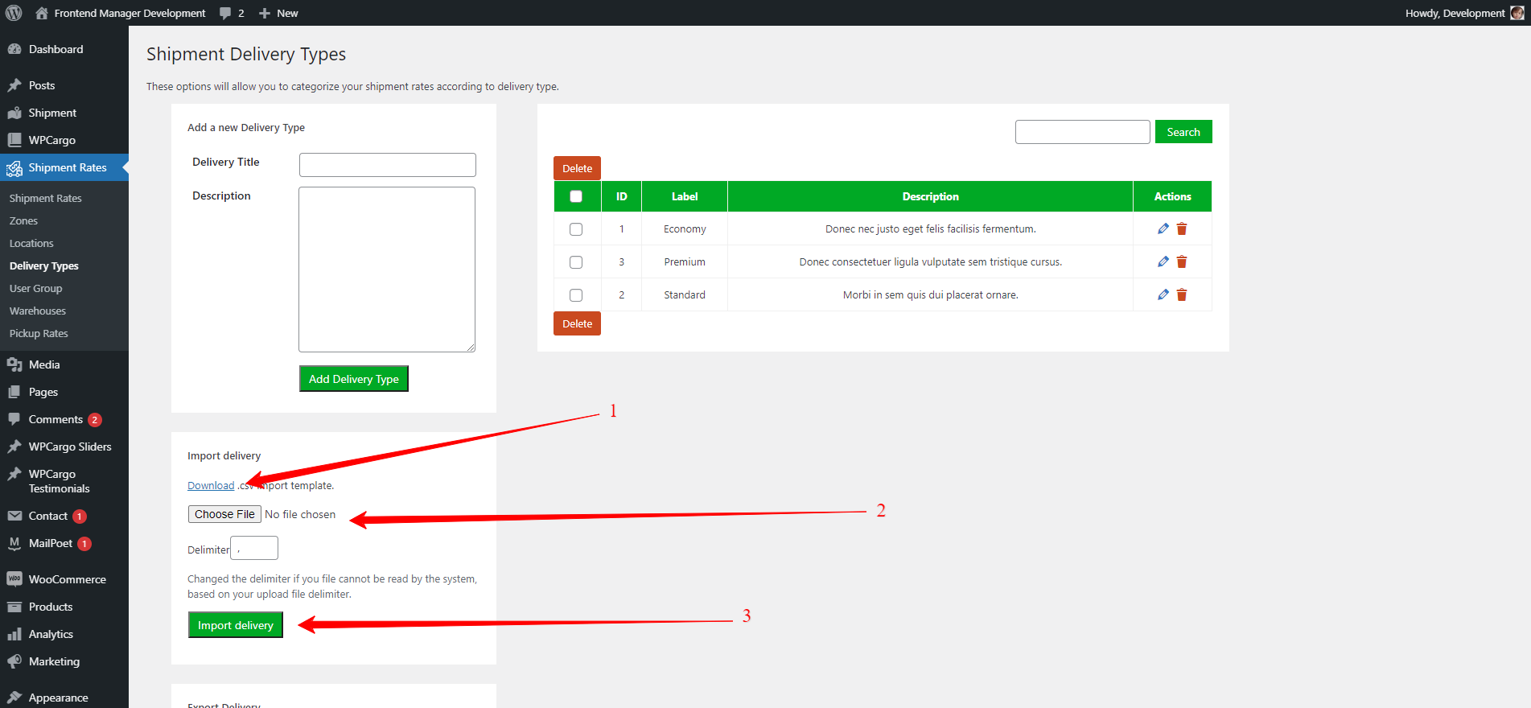The image size is (1531, 708).
Task: Click the trash icon for Premium row
Action: [x=1182, y=262]
